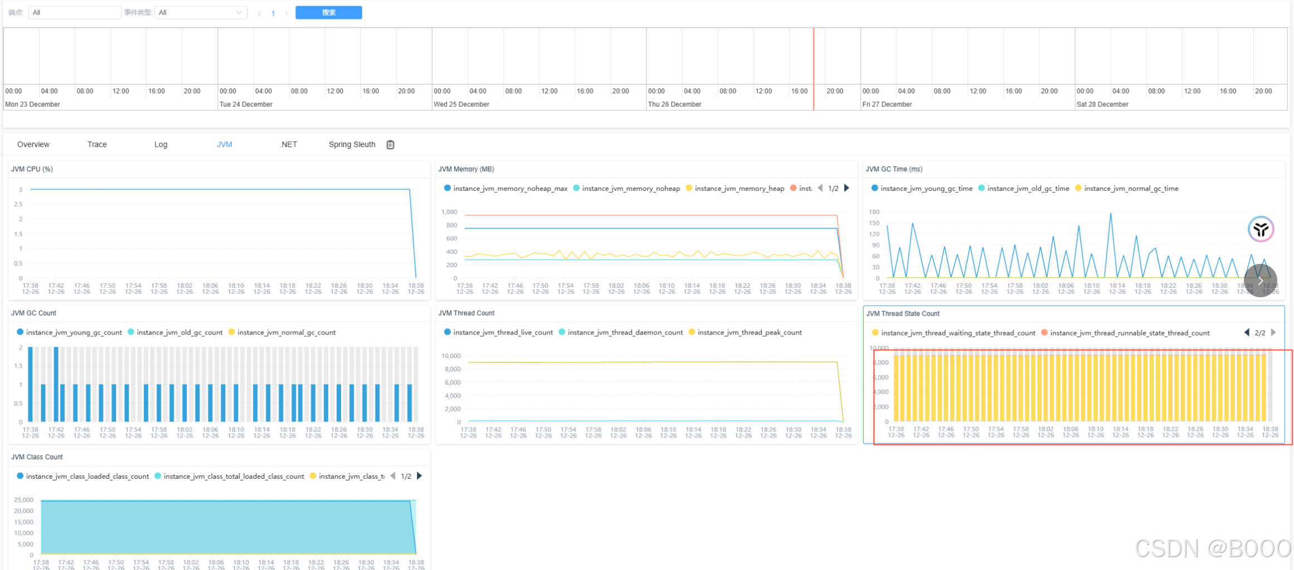Open the Log tab
This screenshot has width=1294, height=570.
pos(160,144)
